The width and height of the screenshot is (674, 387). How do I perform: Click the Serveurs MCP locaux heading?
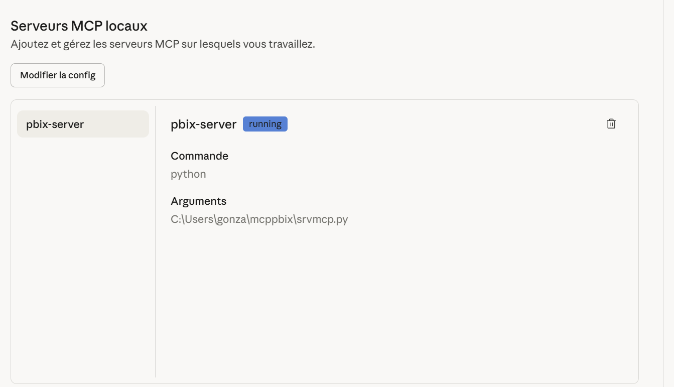[79, 26]
